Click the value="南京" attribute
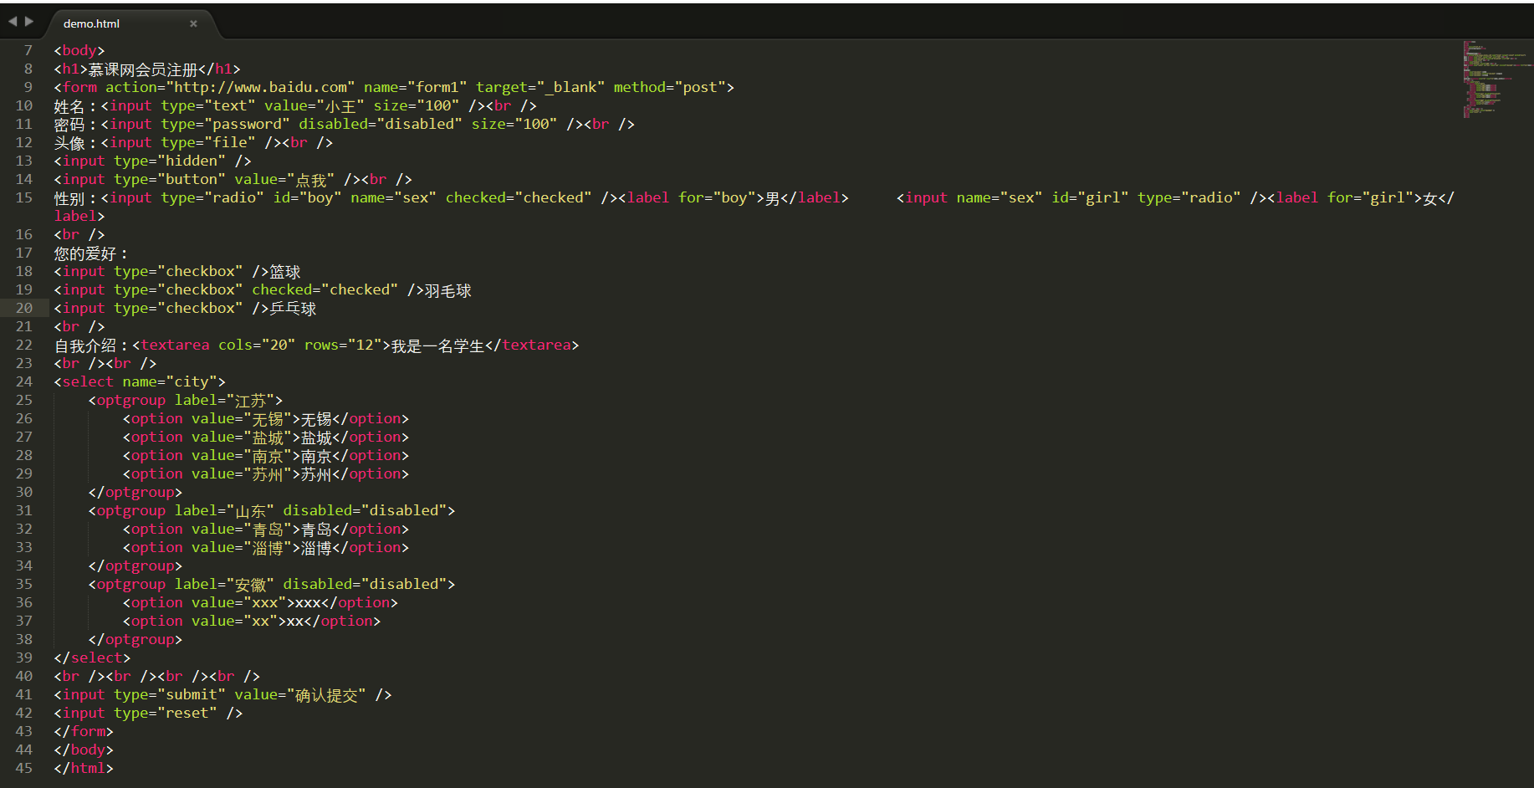 [x=241, y=456]
